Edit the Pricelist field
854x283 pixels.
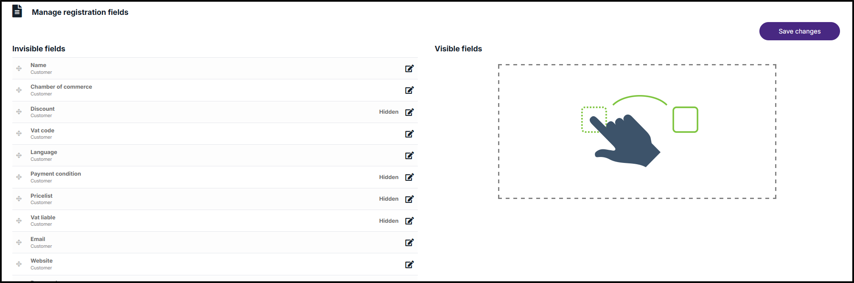tap(409, 199)
